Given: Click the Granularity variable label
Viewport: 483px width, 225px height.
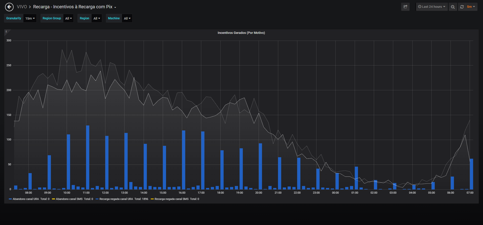Looking at the screenshot, I should click(x=14, y=18).
